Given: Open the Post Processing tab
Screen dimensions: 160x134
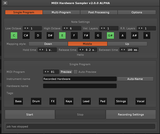Looking at the screenshot, I should pos(99,12).
